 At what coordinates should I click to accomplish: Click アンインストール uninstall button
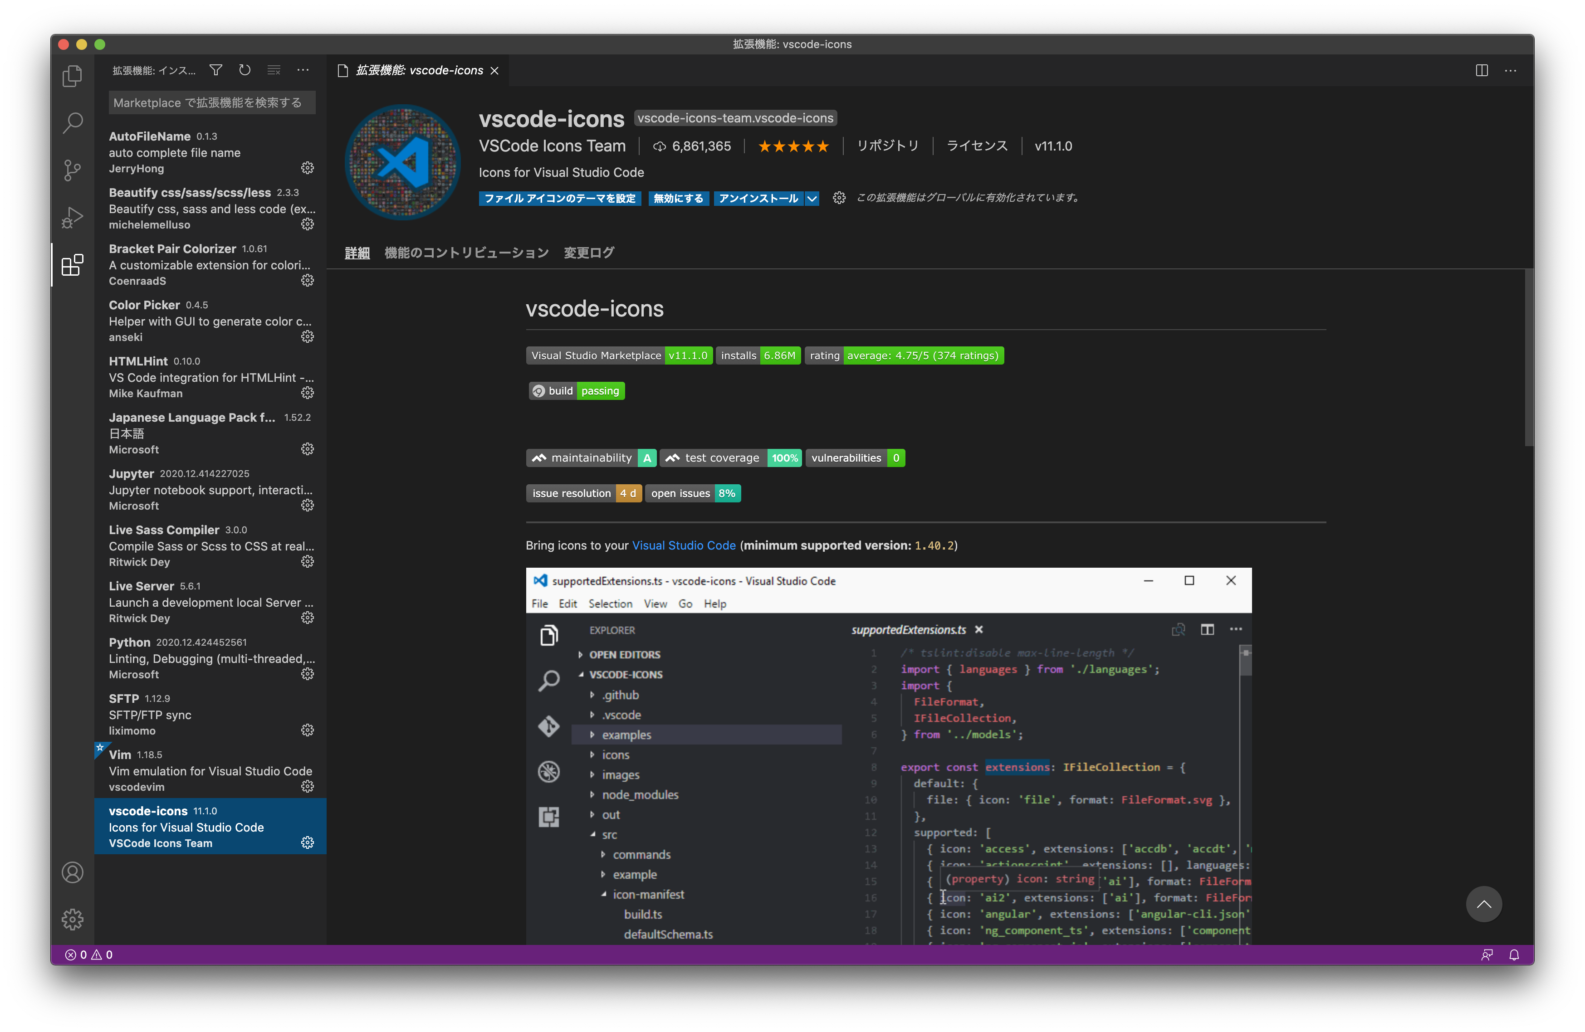click(x=758, y=199)
